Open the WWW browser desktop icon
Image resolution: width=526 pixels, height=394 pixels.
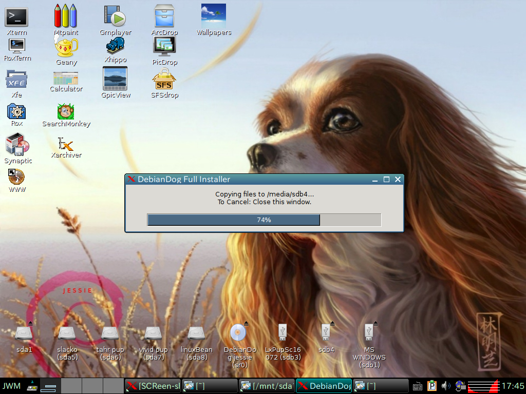coord(16,177)
